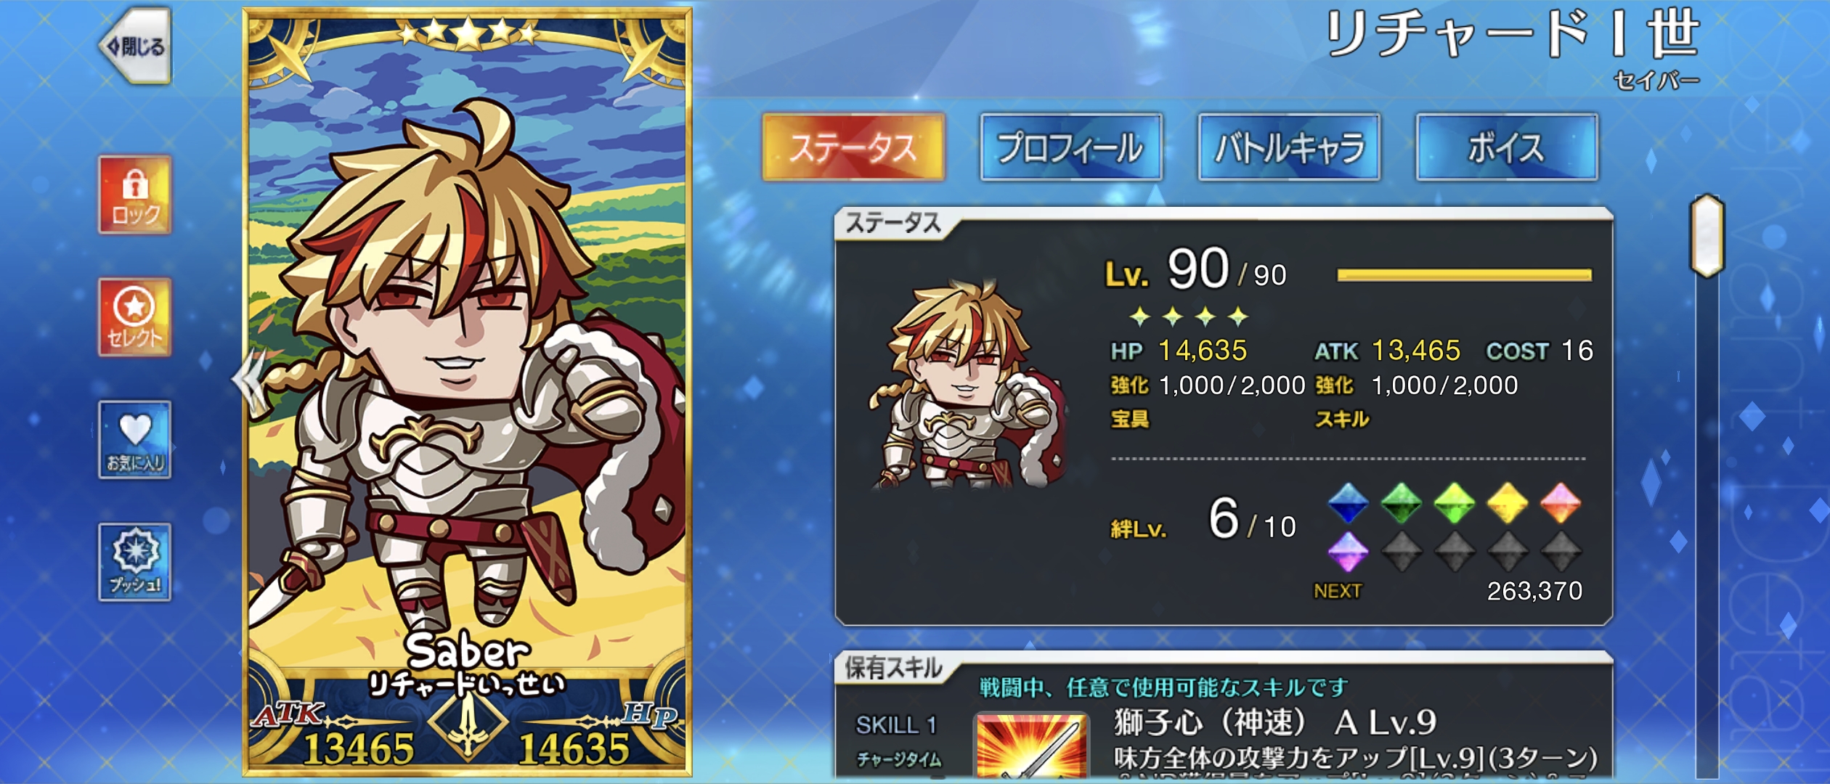Open the ボイス tab

pos(1507,147)
